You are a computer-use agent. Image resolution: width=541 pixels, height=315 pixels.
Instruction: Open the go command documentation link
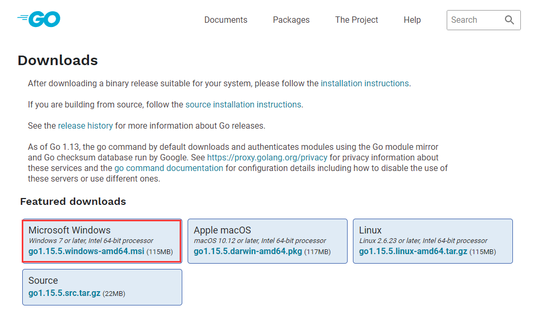click(168, 168)
